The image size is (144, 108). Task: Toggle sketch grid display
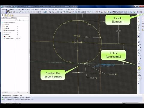120,12
